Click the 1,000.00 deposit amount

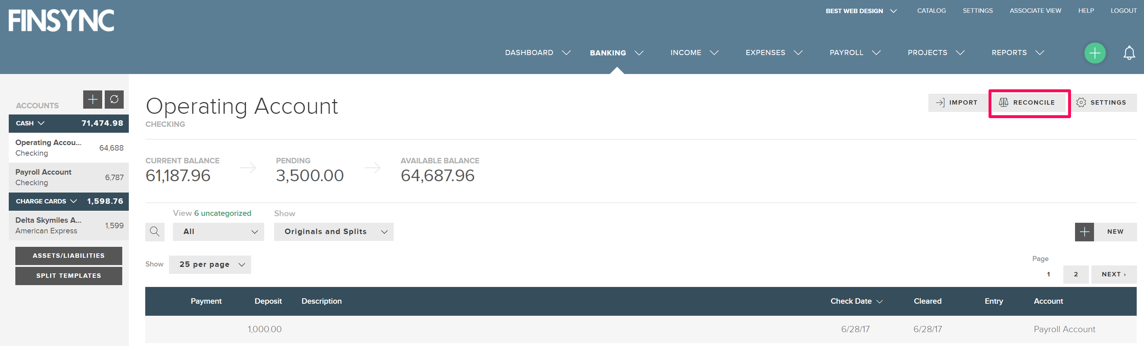pos(265,330)
